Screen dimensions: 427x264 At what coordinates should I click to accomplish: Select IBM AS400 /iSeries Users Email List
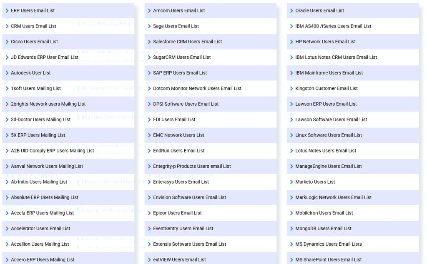tap(333, 26)
